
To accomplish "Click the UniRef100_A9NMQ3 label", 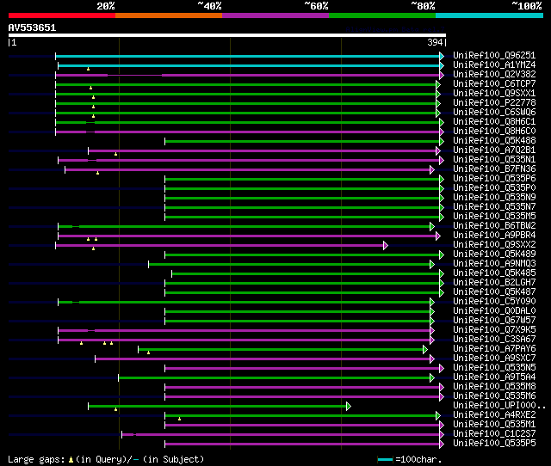I will click(x=494, y=264).
